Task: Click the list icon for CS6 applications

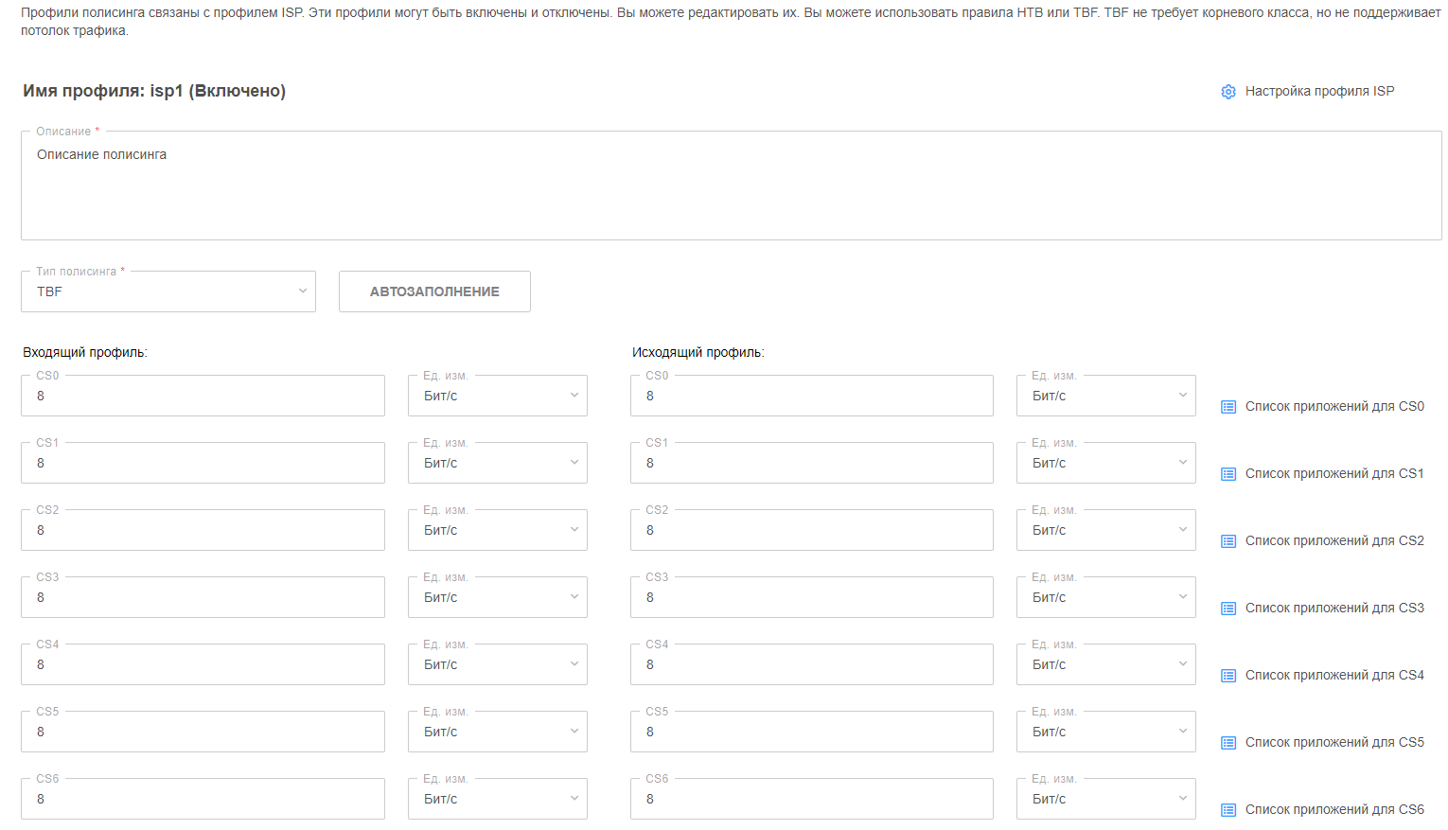Action: pos(1228,810)
